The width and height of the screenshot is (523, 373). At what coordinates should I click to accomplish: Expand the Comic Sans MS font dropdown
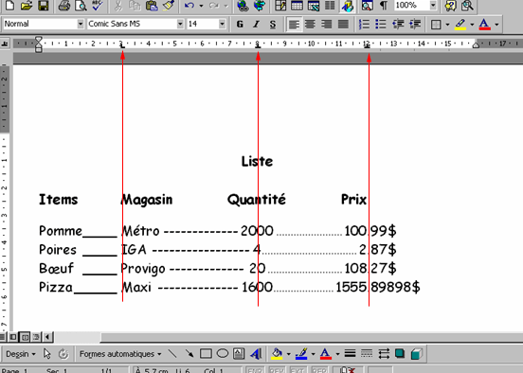tap(180, 24)
